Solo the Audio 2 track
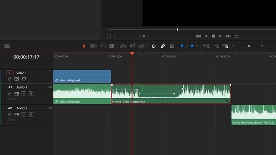Viewport: 276px width, 155px height. 24,115
